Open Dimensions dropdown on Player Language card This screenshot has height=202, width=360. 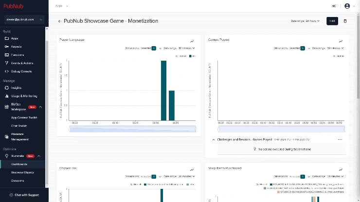[143, 49]
